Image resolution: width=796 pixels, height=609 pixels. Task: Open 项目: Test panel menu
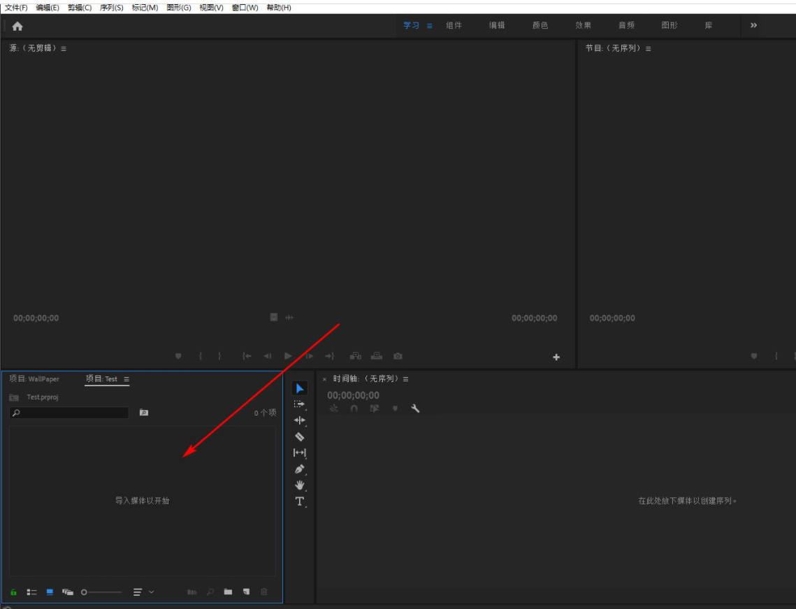click(126, 379)
